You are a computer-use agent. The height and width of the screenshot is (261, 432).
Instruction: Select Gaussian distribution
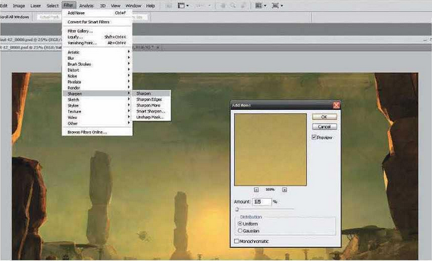pyautogui.click(x=240, y=230)
